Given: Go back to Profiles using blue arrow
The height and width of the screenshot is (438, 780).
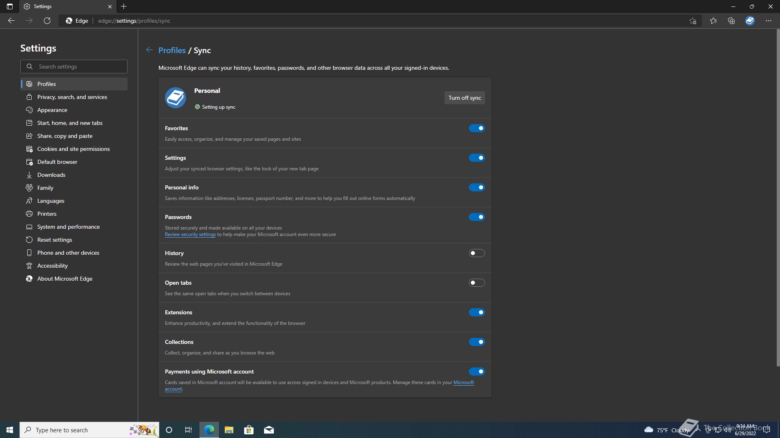Looking at the screenshot, I should (x=149, y=50).
